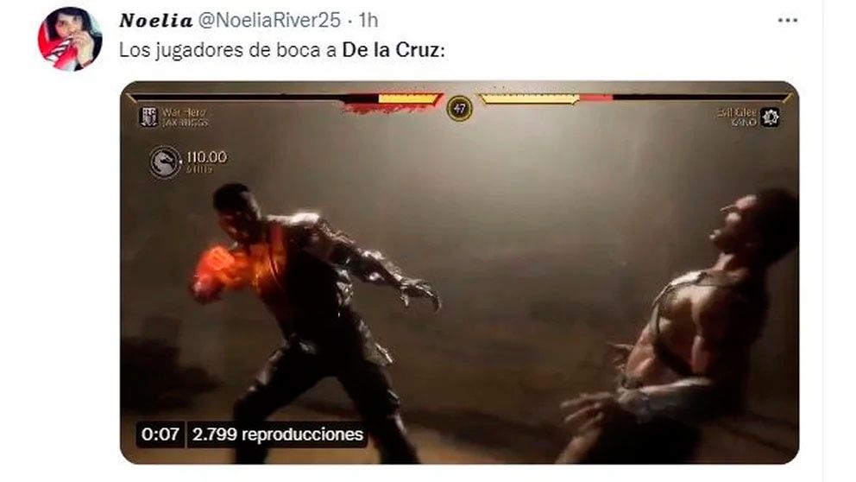Image resolution: width=856 pixels, height=482 pixels.
Task: Click the right player's gear portrait icon
Action: click(x=770, y=117)
